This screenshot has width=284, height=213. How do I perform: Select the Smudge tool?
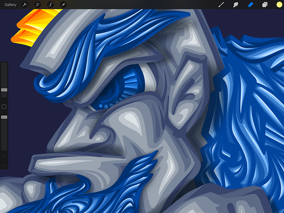tap(236, 5)
